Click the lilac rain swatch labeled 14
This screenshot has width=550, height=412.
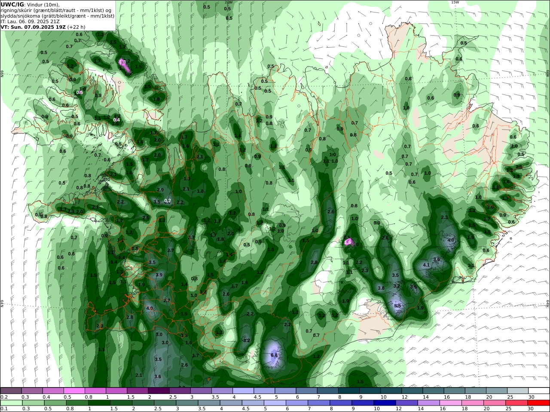pos(428,403)
